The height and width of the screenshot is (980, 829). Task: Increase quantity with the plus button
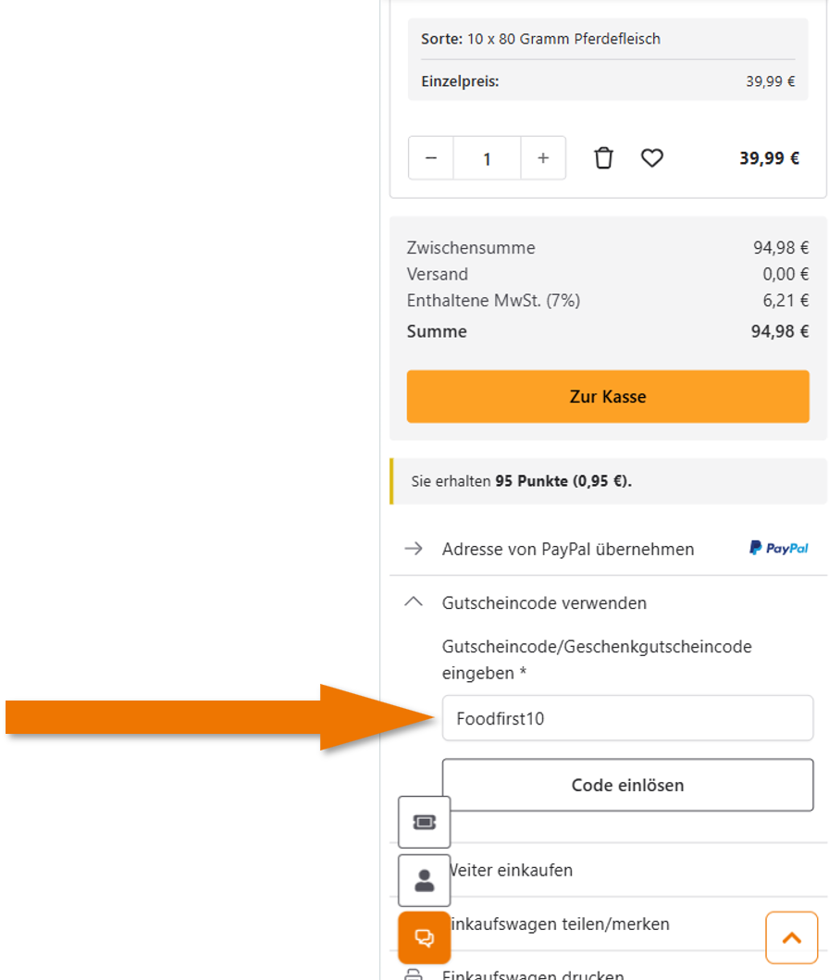(x=543, y=158)
